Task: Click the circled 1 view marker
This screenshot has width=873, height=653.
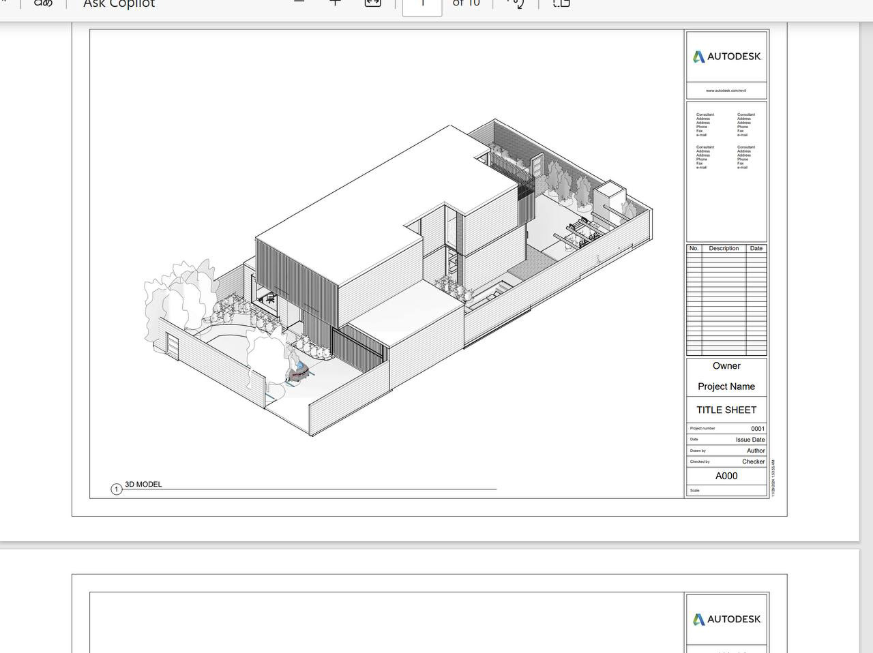Action: (x=117, y=489)
